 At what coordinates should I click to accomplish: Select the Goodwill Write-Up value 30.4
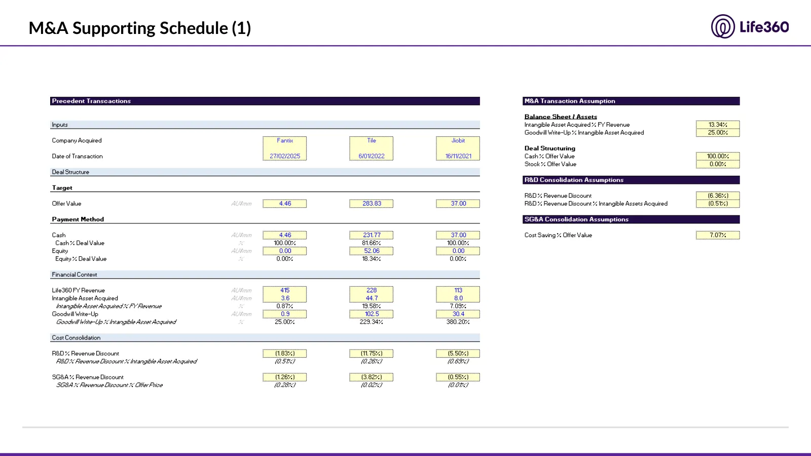[x=458, y=314]
